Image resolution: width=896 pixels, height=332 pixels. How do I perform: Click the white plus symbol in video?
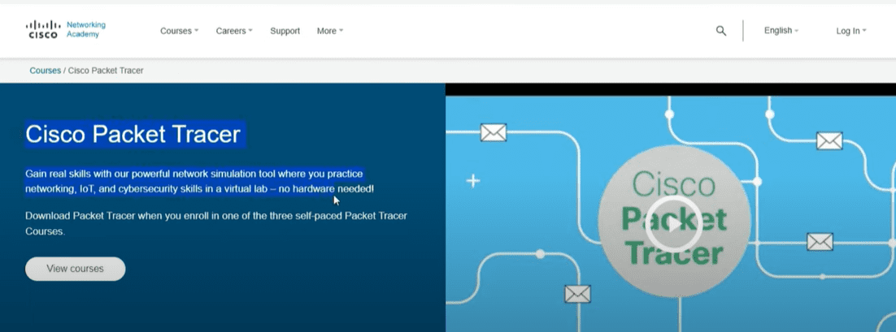[x=472, y=181]
